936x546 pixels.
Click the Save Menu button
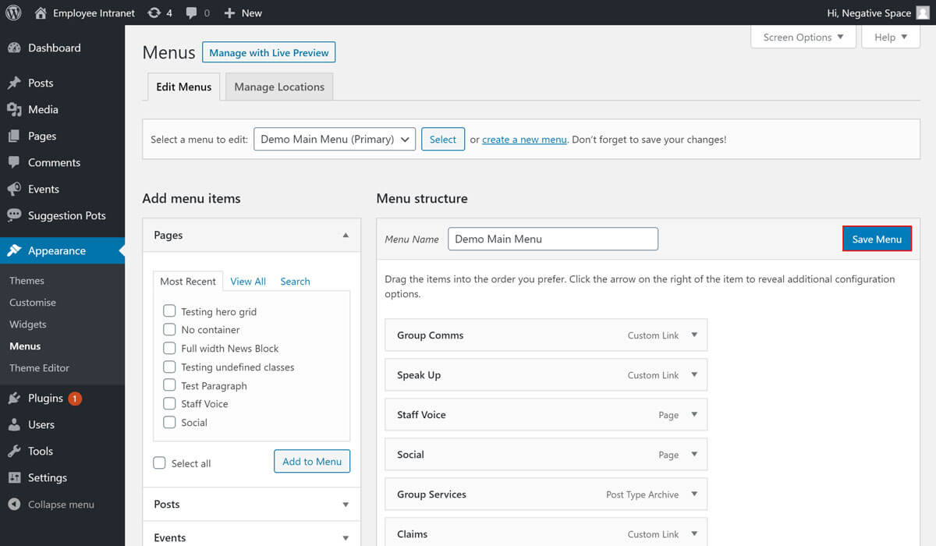click(877, 239)
